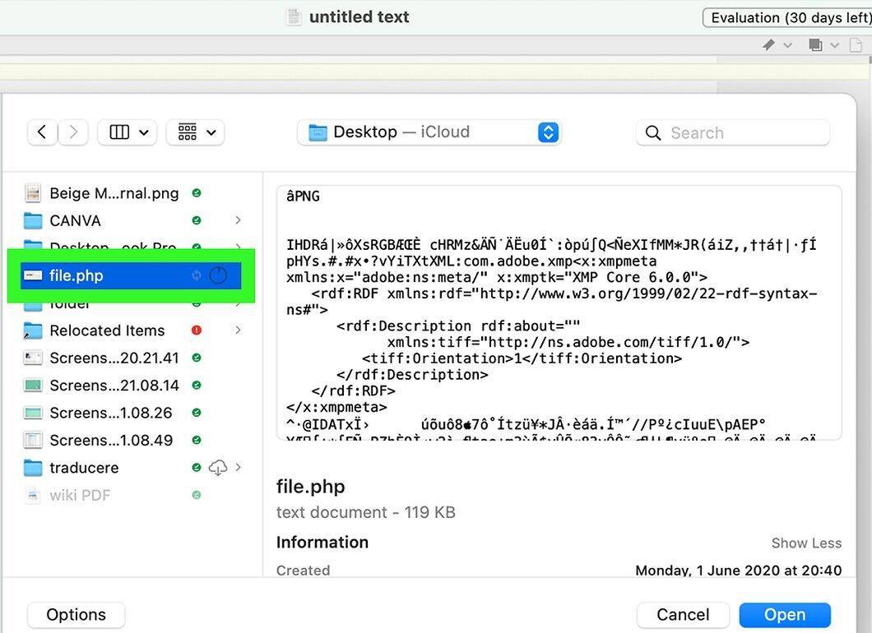Go forward with the right chevron button

(73, 132)
